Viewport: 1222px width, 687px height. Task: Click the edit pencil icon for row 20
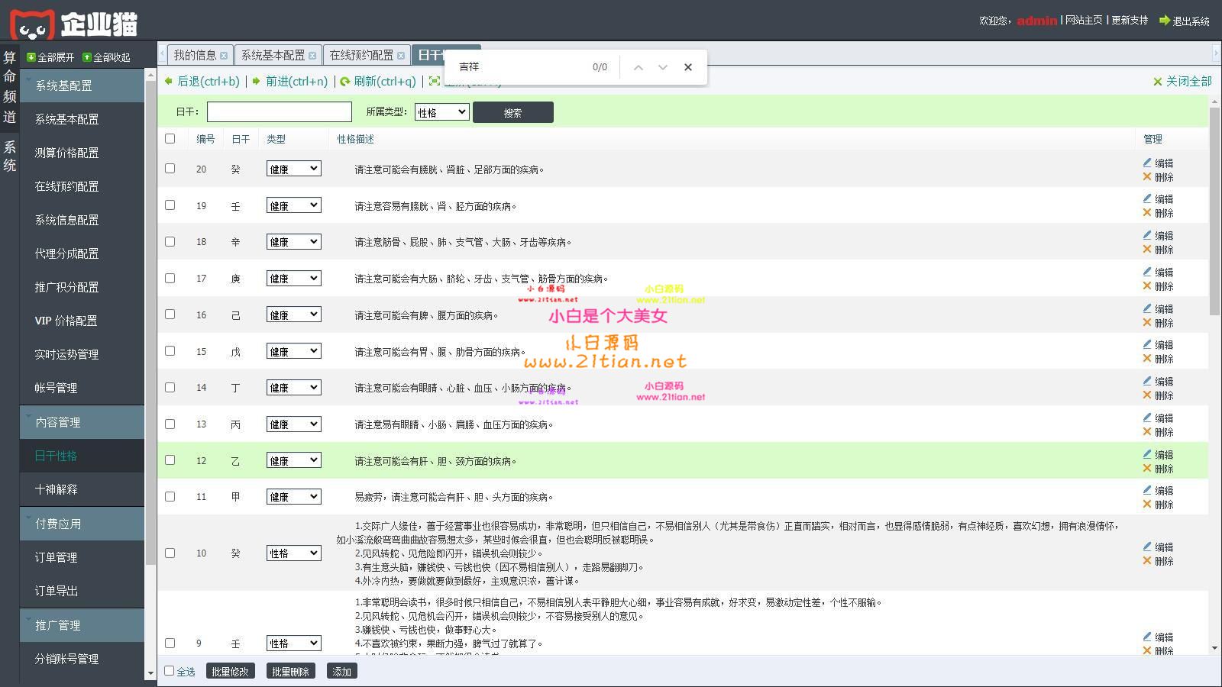(x=1146, y=163)
